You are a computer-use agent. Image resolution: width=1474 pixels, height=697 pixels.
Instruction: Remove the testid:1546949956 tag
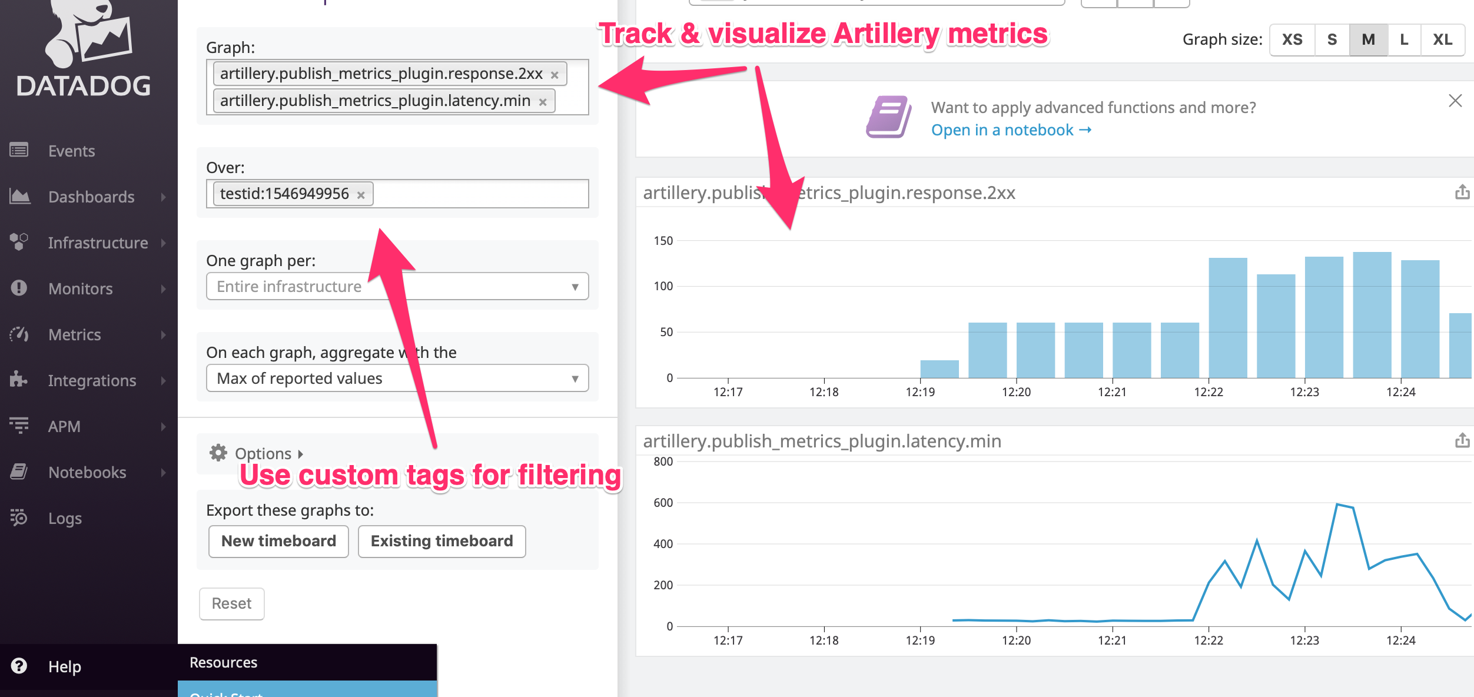pyautogui.click(x=361, y=195)
